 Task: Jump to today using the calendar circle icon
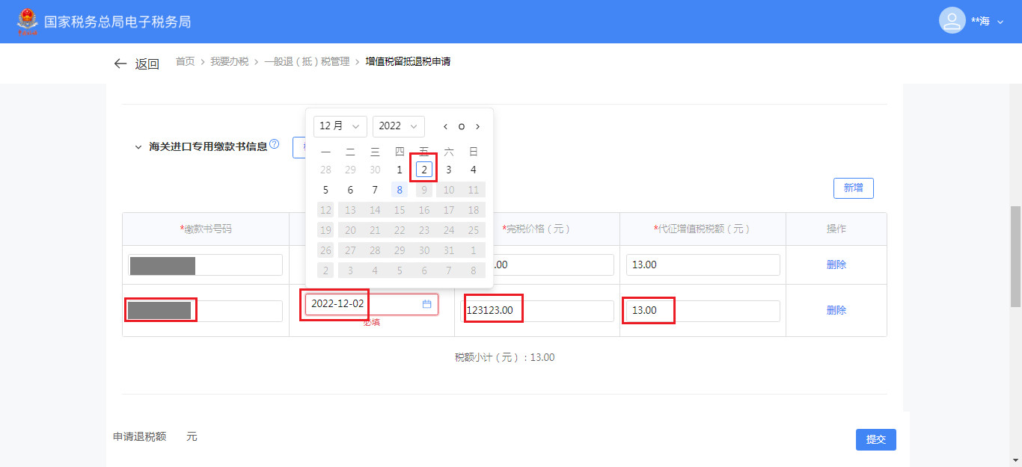[462, 126]
